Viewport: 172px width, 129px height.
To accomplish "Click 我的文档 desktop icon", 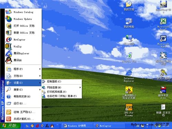I will click(129, 6).
